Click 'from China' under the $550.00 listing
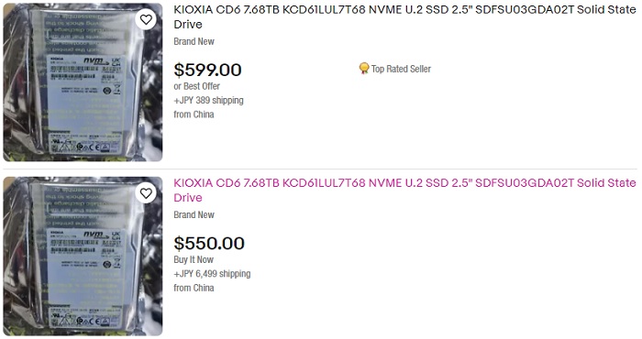This screenshot has width=642, height=339. [194, 288]
